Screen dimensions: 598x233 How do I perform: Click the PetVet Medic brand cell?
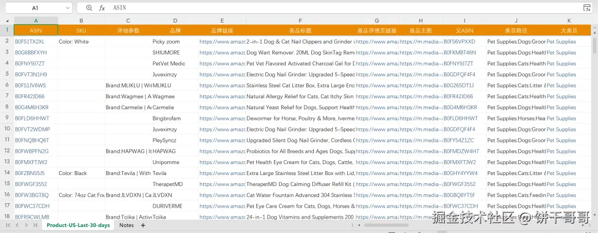[x=175, y=63]
